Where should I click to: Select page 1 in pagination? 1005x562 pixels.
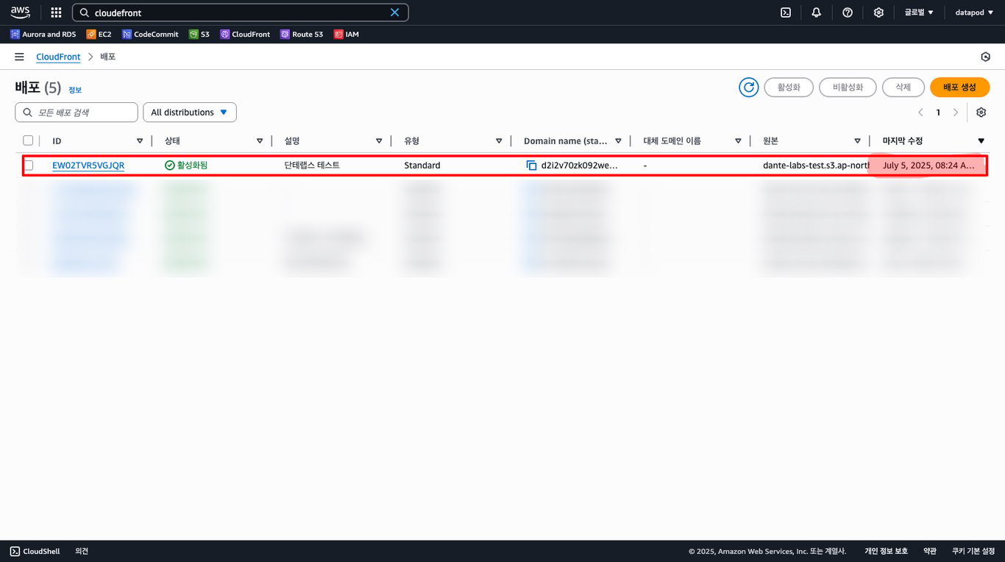pyautogui.click(x=938, y=113)
